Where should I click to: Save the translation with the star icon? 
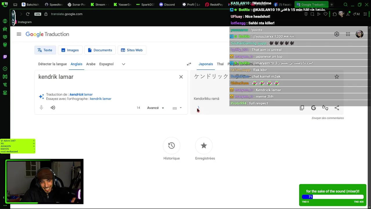(x=337, y=77)
